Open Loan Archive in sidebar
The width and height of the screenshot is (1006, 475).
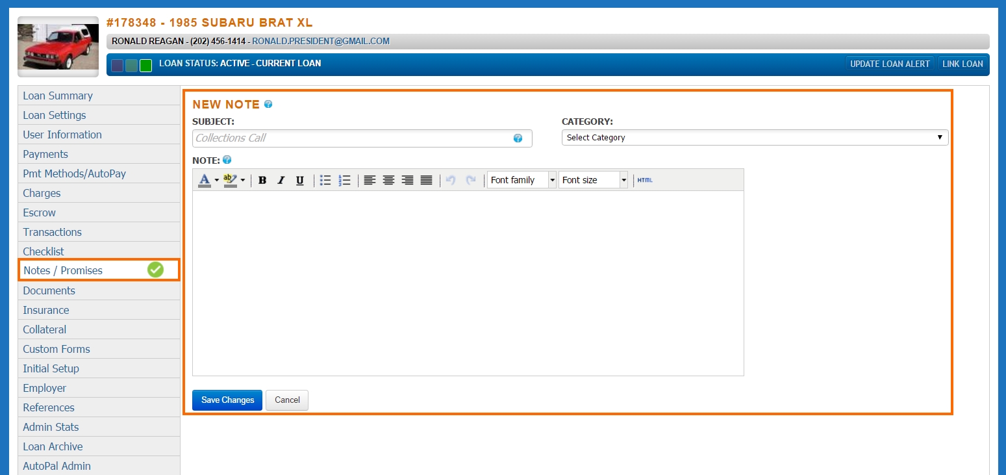(x=99, y=446)
